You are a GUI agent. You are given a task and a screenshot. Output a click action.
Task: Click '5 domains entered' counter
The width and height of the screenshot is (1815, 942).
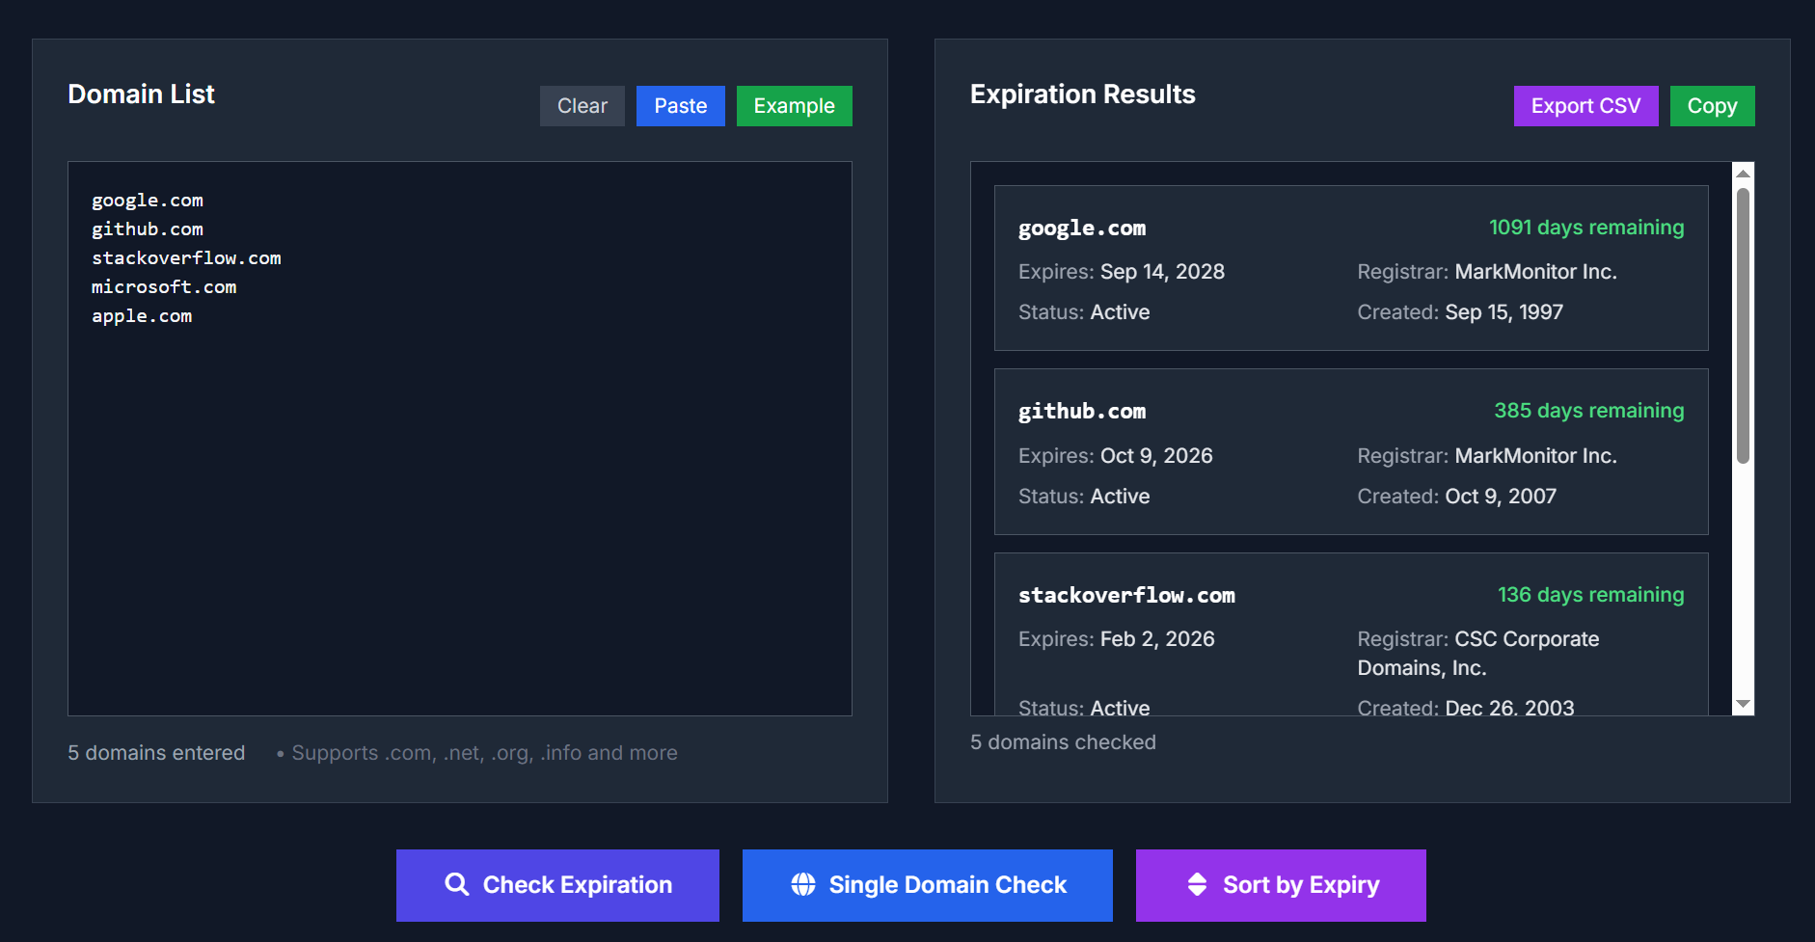click(x=156, y=753)
